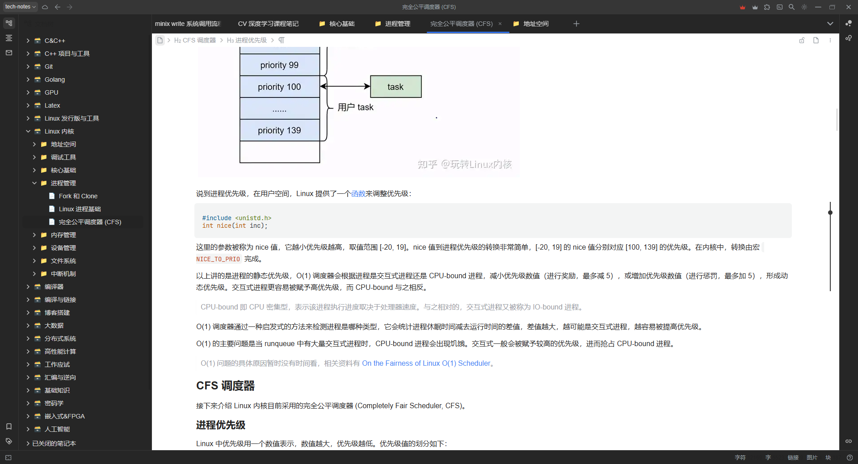This screenshot has height=464, width=858.
Task: Select the 人工智能 notebook row
Action: 83,429
